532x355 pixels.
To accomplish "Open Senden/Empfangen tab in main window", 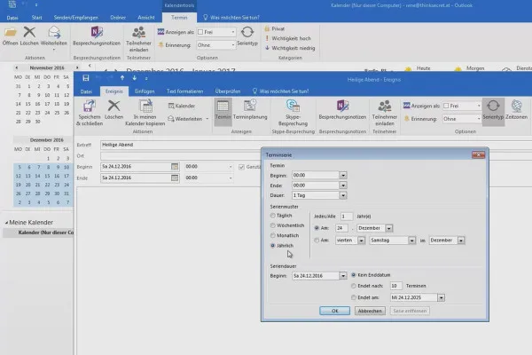I will tap(76, 18).
